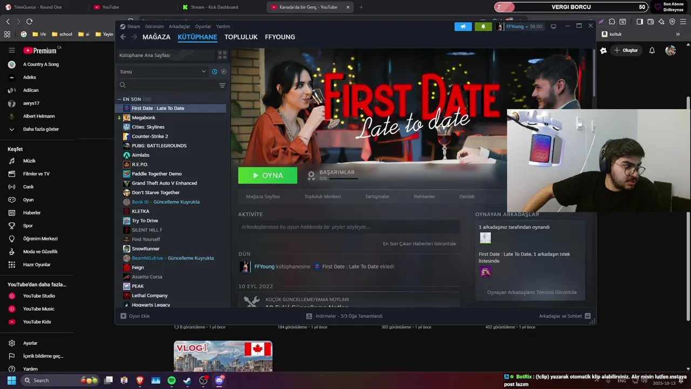Click YouTube Oluştur create button
This screenshot has height=389, width=691.
point(626,50)
